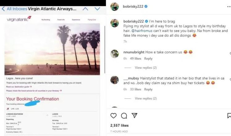
Task: Open nnunubright's commenter avatar
Action: pos(115,53)
